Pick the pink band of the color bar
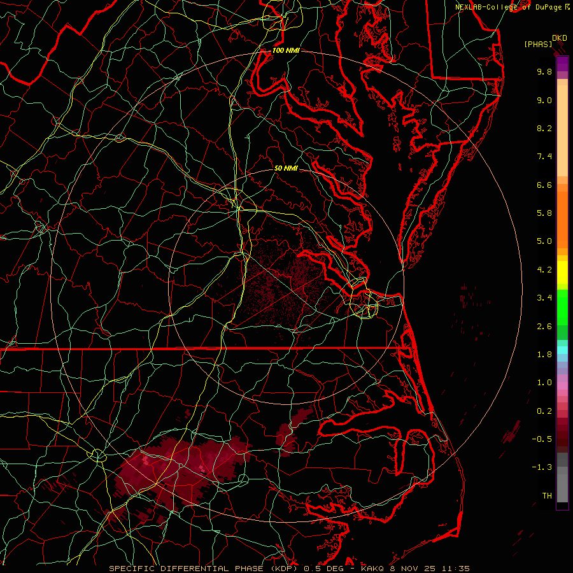573x573 pixels. point(562,386)
